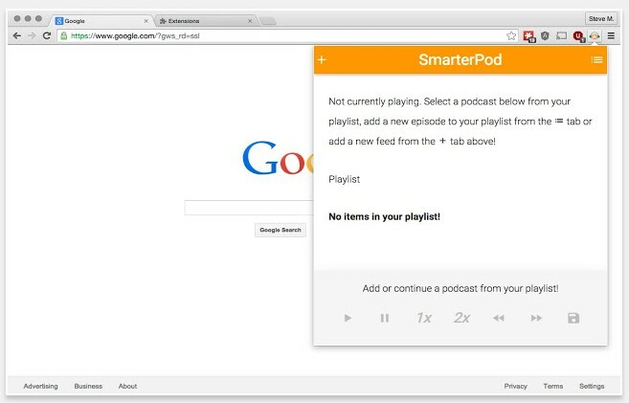Open the Privacy link in the footer
The image size is (629, 403).
[515, 386]
